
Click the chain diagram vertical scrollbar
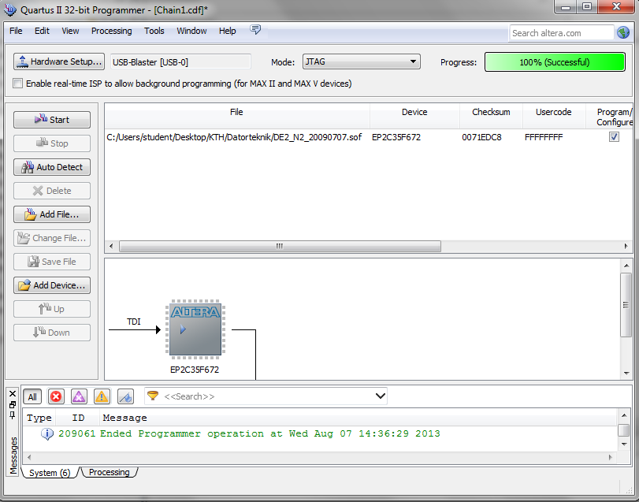click(626, 305)
